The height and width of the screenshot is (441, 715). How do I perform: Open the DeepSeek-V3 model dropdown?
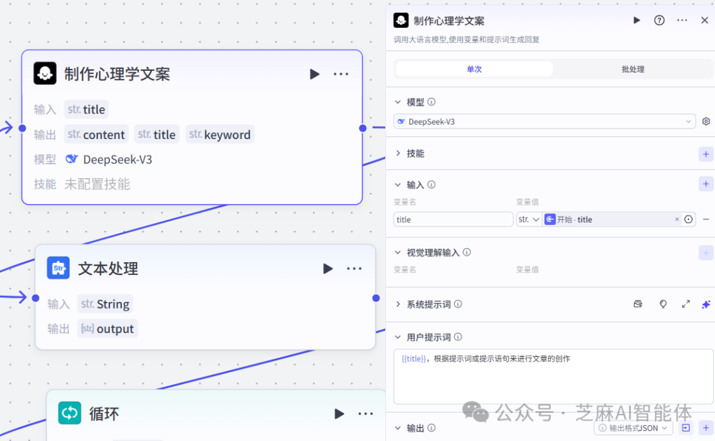(x=544, y=121)
